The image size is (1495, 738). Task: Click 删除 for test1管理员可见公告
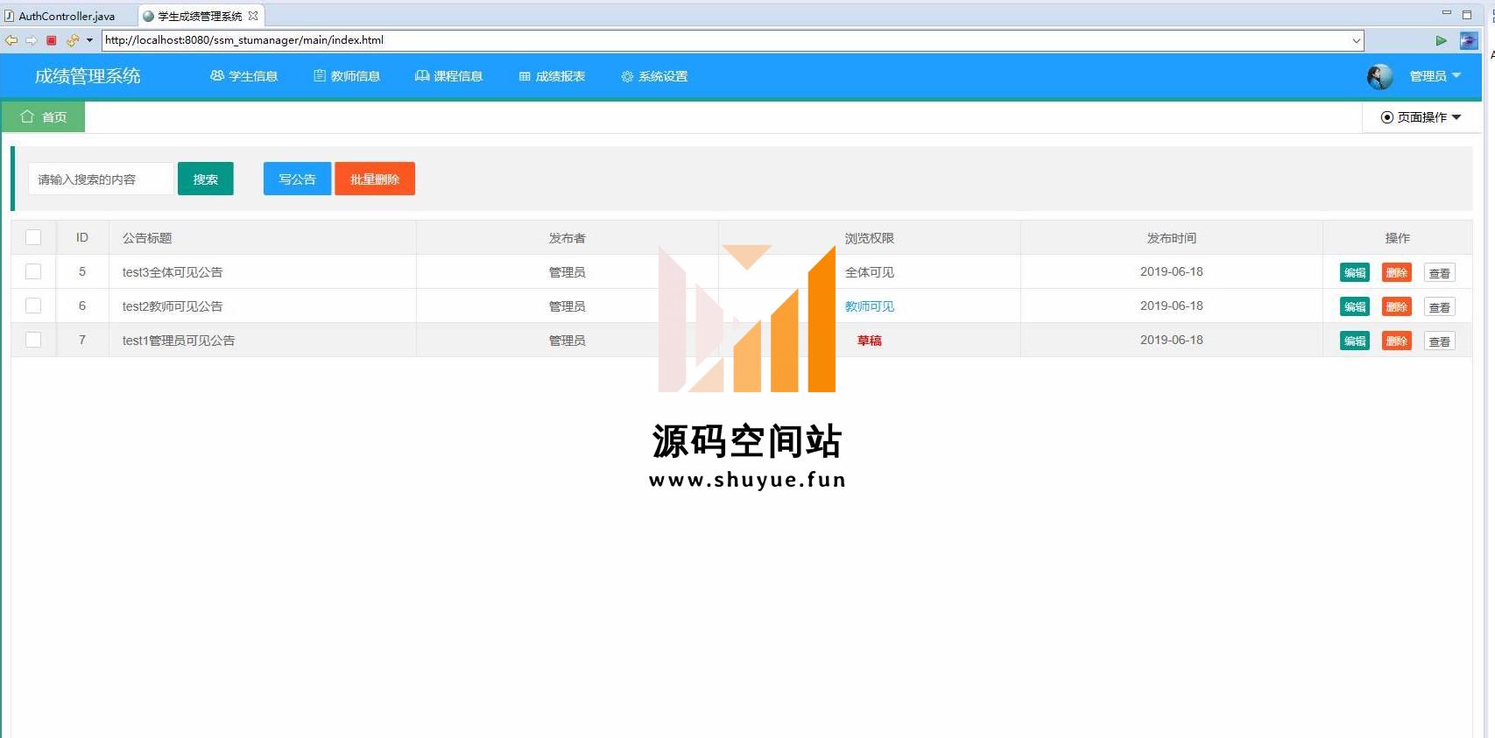pyautogui.click(x=1397, y=341)
